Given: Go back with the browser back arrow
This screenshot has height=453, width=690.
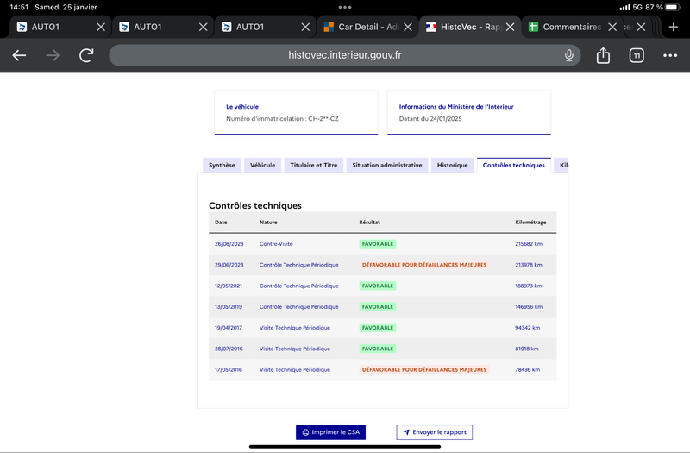Looking at the screenshot, I should (x=19, y=55).
